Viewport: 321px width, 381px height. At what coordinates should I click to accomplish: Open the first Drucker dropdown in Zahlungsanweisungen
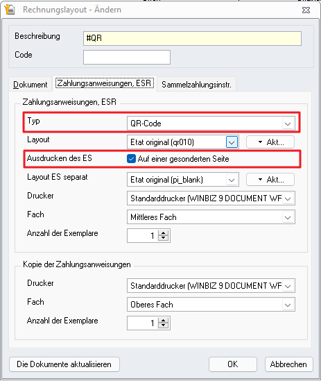point(211,198)
